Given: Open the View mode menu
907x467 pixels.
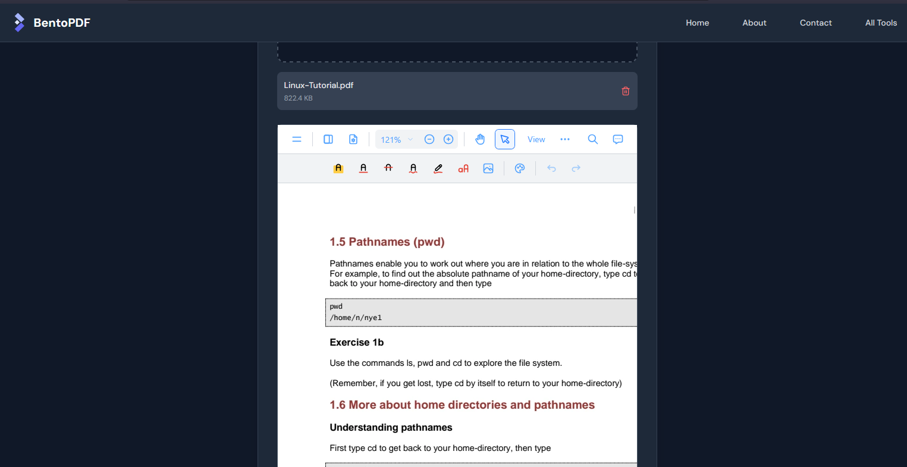Looking at the screenshot, I should pyautogui.click(x=536, y=139).
